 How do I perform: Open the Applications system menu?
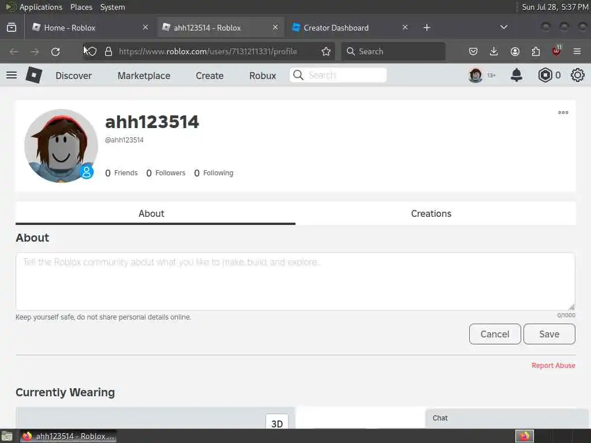tap(41, 7)
